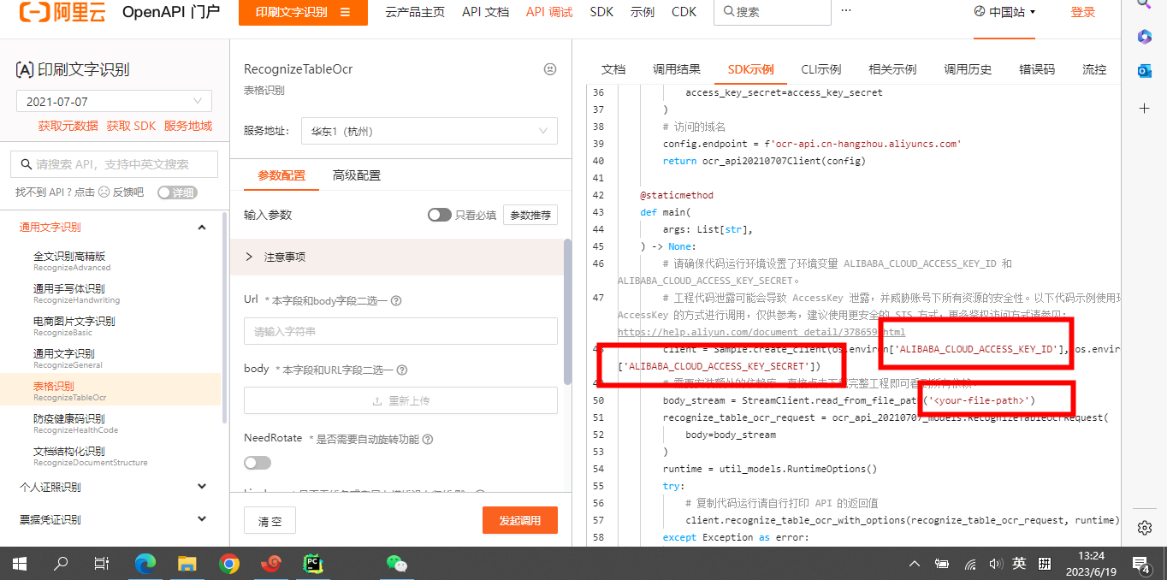Focus the API search field in the left panel
The image size is (1167, 580).
tap(115, 164)
